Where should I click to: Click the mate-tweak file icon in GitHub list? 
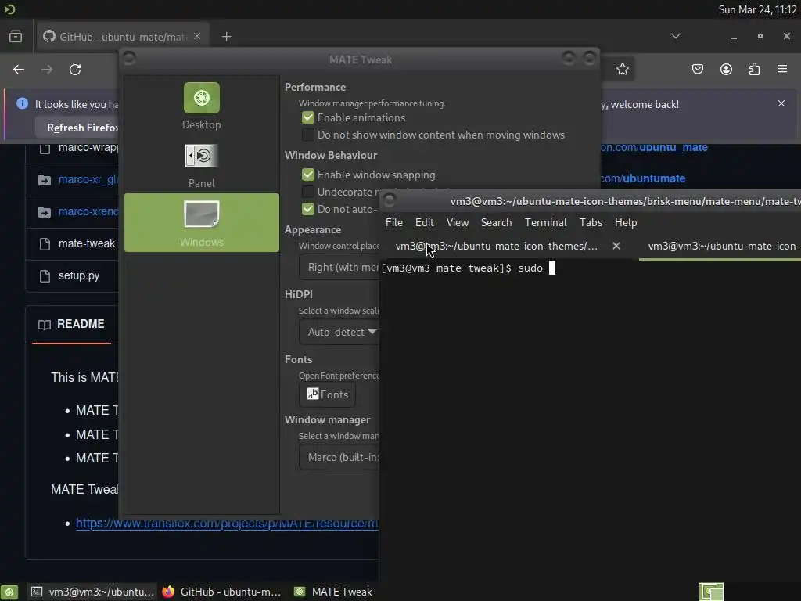tap(45, 244)
